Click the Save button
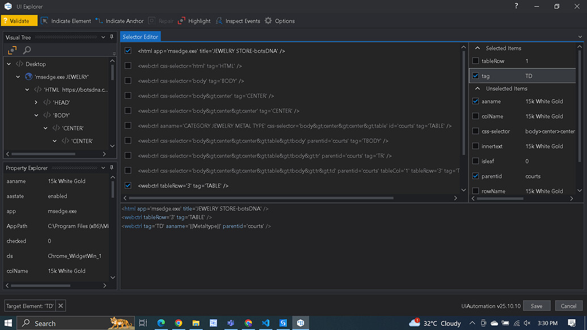This screenshot has height=330, width=587. click(537, 306)
